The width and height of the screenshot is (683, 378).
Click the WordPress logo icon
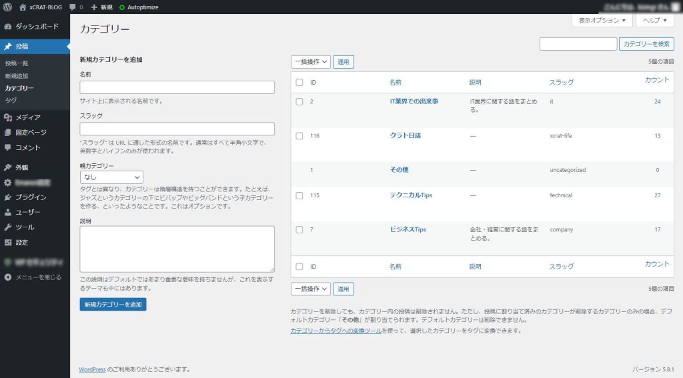[7, 7]
